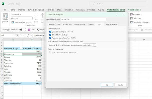The image size is (152, 99).
Task: Expand the fx function dropdown arrow
Action: pyautogui.click(x=31, y=35)
